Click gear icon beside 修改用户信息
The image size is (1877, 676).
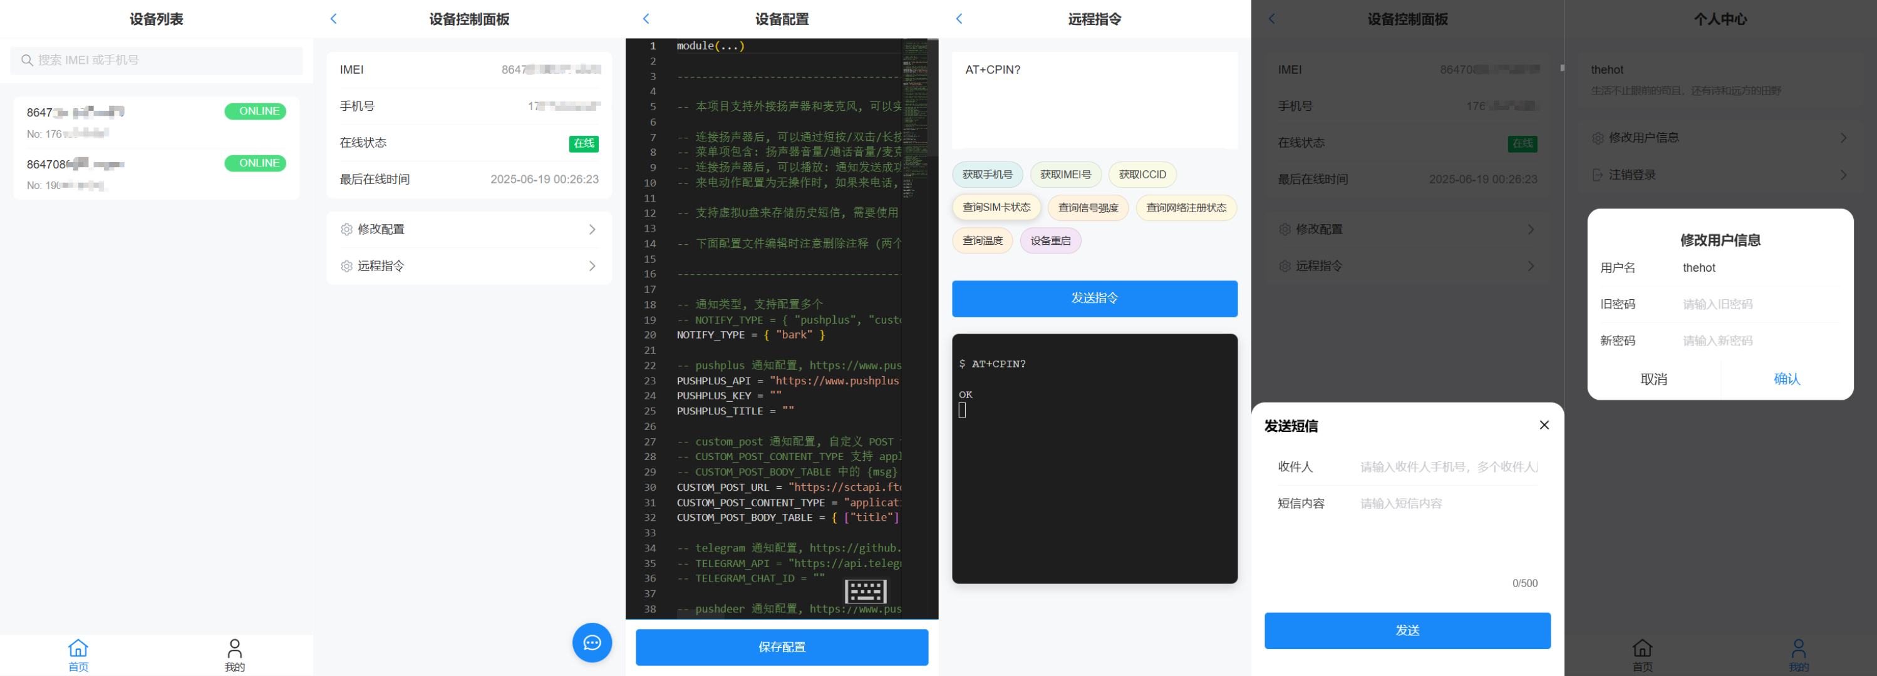pos(1598,138)
